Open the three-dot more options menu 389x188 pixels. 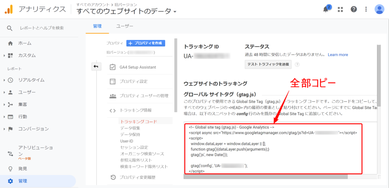tap(366, 9)
